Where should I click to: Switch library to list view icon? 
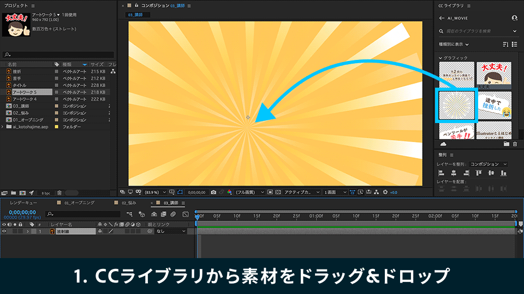tap(514, 44)
